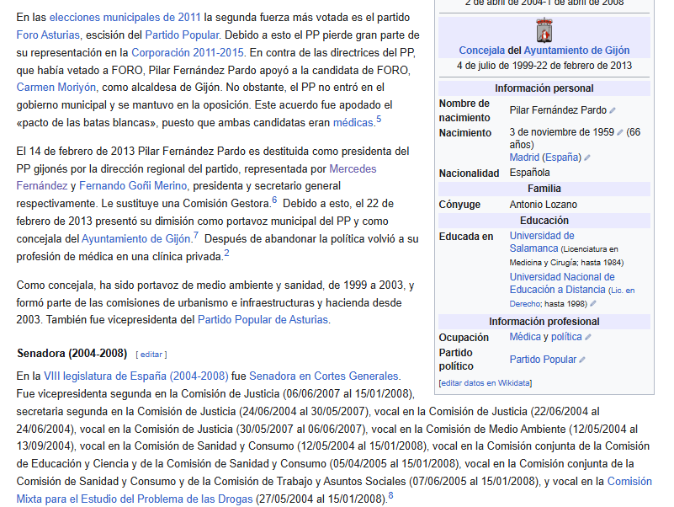
Task: Jump to footnote reference 2
Action: (x=226, y=253)
